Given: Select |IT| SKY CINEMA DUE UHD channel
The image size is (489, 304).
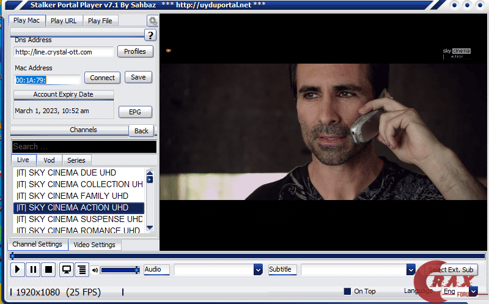Looking at the screenshot, I should tap(79, 172).
